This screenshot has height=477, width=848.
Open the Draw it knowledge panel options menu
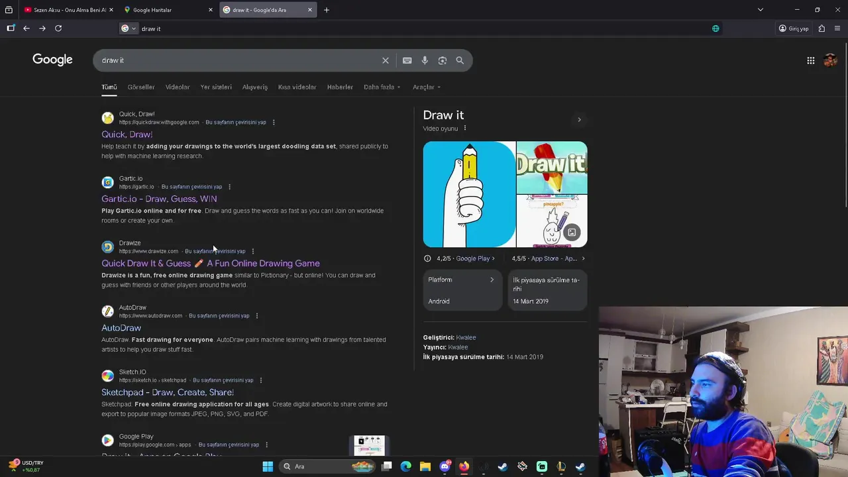(464, 129)
